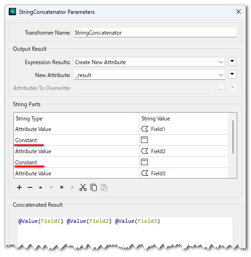Screen dimensions: 251x257
Task: Open the New Attribute arrow menu button
Action: click(x=232, y=75)
